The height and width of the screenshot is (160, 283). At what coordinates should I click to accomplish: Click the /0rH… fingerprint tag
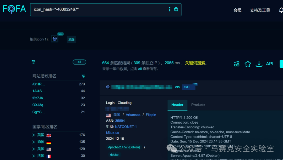coord(188,87)
